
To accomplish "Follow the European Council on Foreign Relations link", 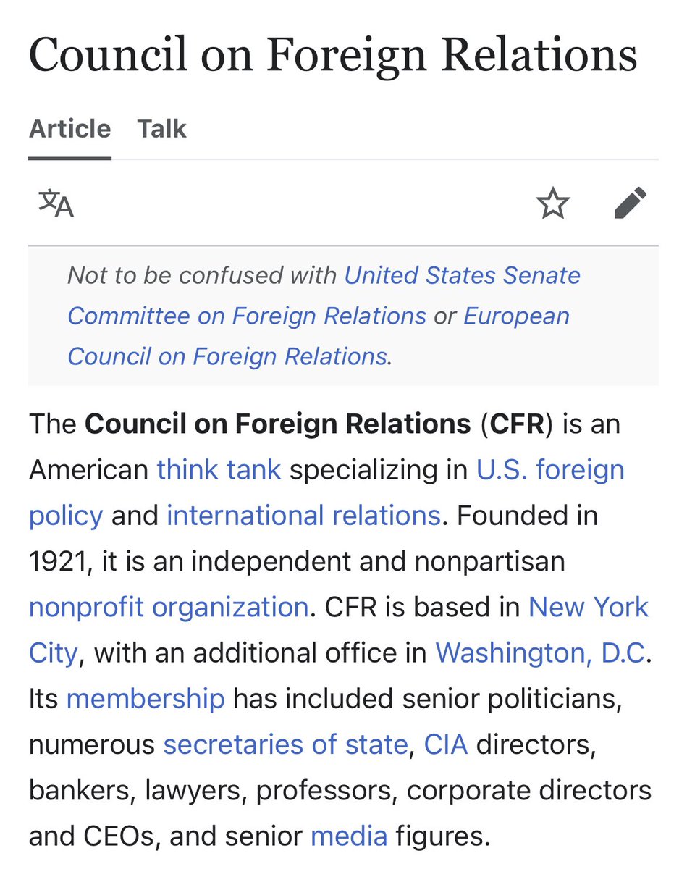I will (319, 336).
